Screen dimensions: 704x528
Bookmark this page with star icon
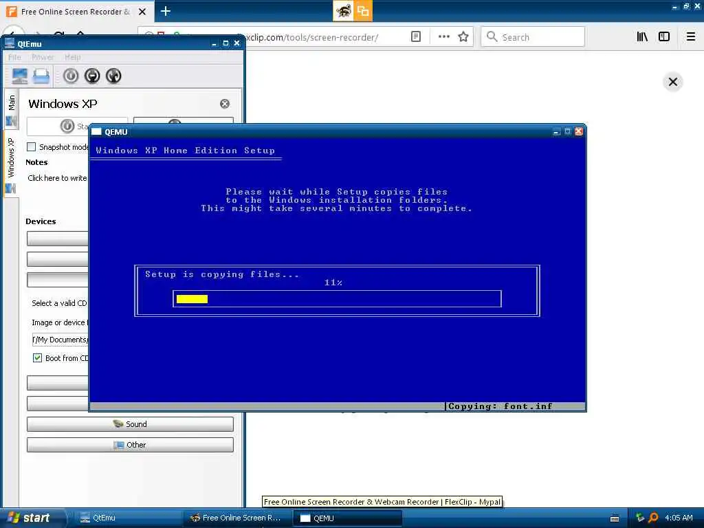pyautogui.click(x=463, y=37)
